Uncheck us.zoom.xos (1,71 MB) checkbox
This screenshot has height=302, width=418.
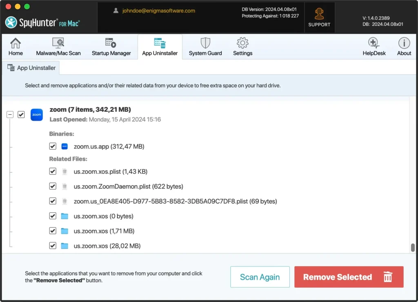(53, 231)
